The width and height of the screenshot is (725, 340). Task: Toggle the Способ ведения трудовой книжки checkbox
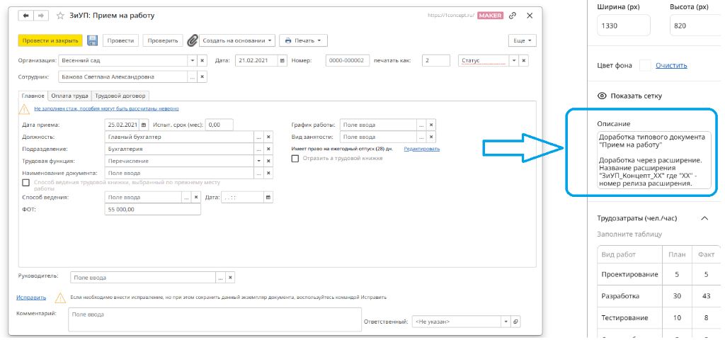pyautogui.click(x=26, y=183)
